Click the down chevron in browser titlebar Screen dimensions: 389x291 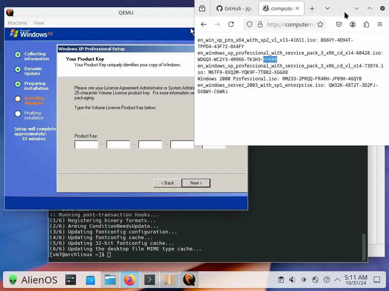point(356,8)
